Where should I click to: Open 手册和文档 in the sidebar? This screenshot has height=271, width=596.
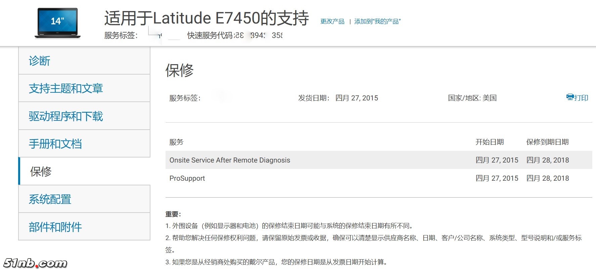point(84,144)
